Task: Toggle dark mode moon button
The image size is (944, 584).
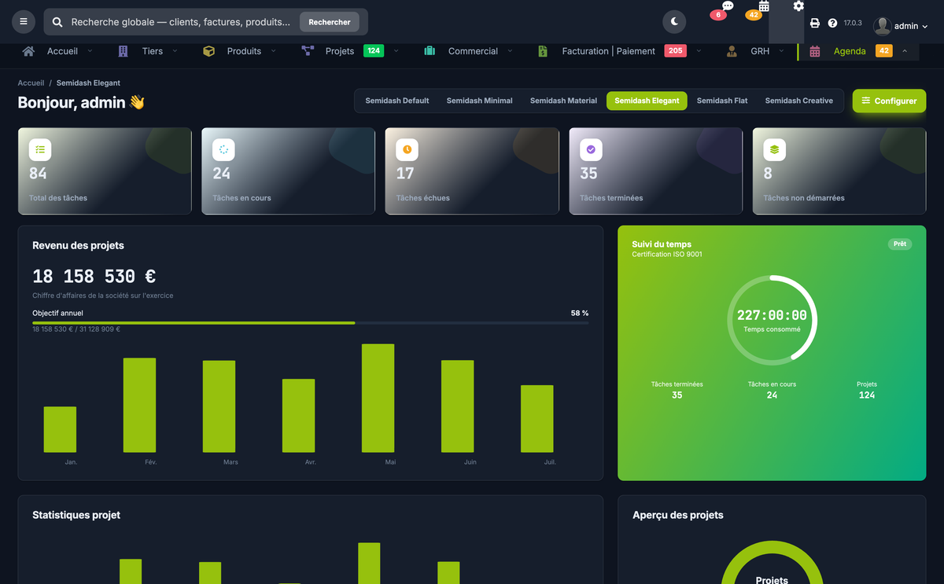Action: [x=674, y=22]
